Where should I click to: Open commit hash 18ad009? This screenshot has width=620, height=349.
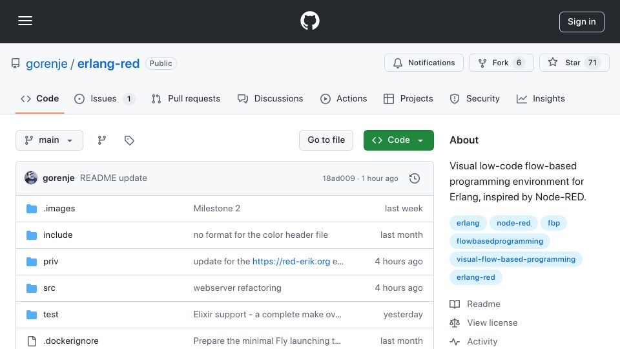tap(338, 178)
